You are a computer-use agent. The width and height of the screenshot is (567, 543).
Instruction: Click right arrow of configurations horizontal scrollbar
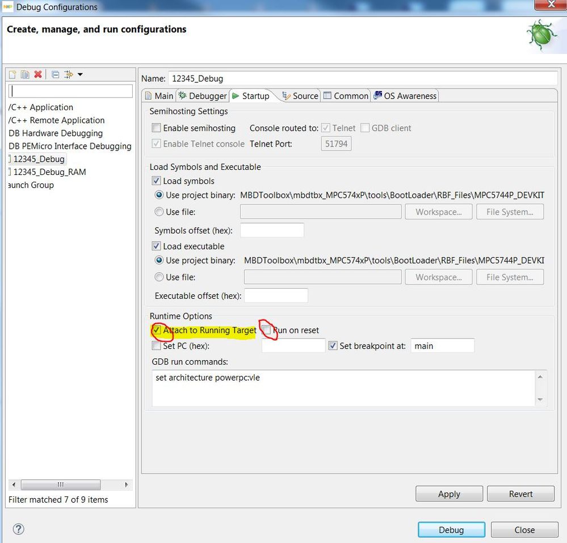point(126,484)
